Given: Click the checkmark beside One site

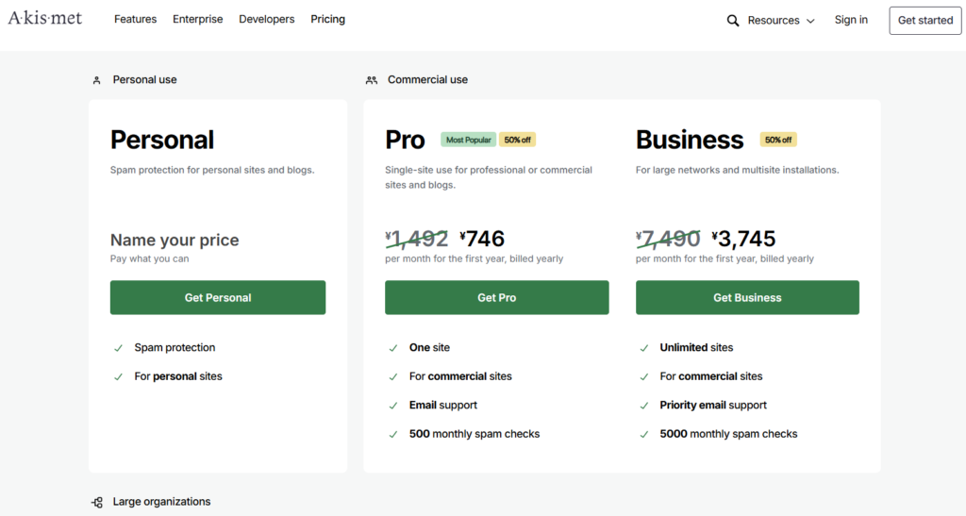Looking at the screenshot, I should coord(393,348).
